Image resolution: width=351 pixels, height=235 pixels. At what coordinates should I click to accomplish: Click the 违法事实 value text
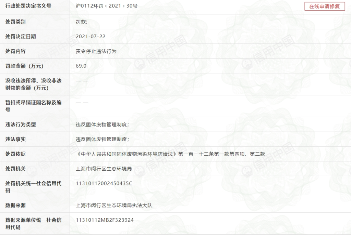[102, 140]
